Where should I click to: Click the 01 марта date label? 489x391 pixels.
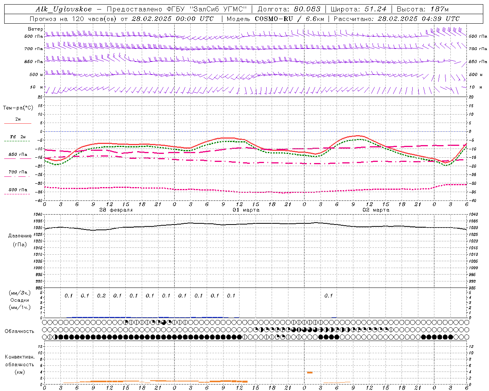pos(246,210)
